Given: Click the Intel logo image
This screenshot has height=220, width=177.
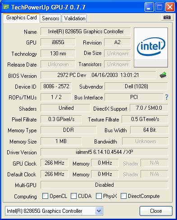Looking at the screenshot, I should [x=151, y=47].
